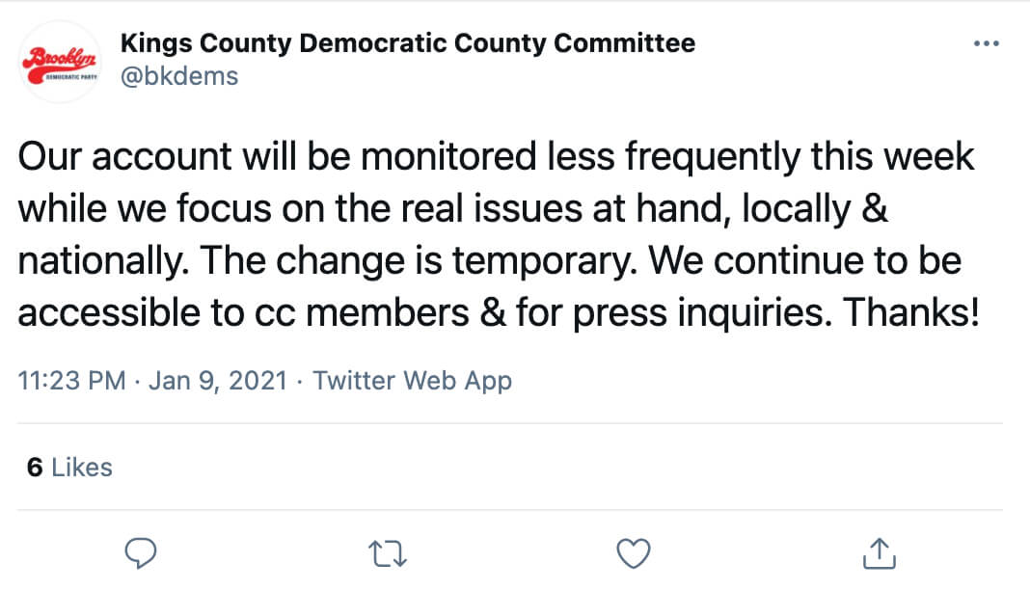Image resolution: width=1030 pixels, height=590 pixels.
Task: Click the reply speech bubble icon
Action: click(142, 553)
